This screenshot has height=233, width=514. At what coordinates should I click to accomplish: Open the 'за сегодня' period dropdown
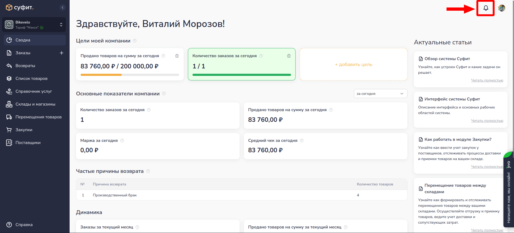click(380, 94)
